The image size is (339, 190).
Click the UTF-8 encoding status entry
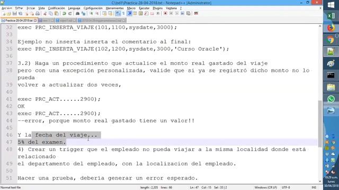[286, 187]
